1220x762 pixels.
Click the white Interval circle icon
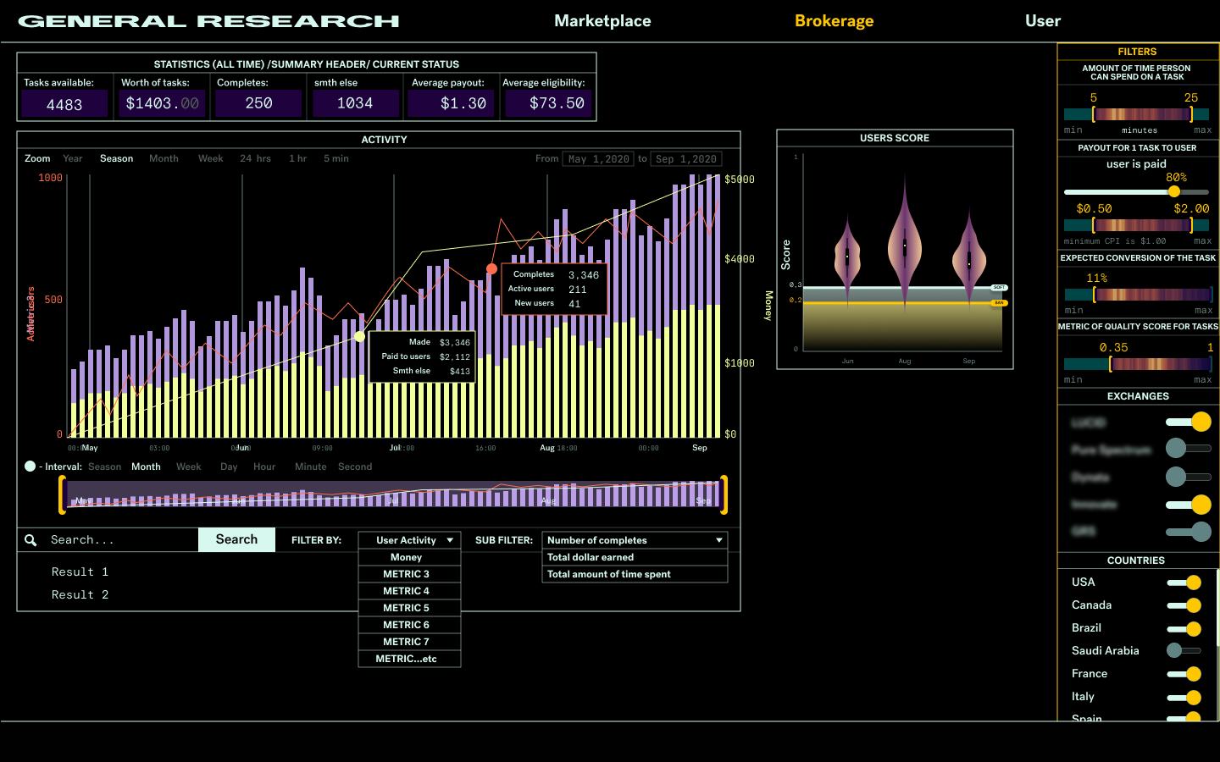pyautogui.click(x=30, y=467)
